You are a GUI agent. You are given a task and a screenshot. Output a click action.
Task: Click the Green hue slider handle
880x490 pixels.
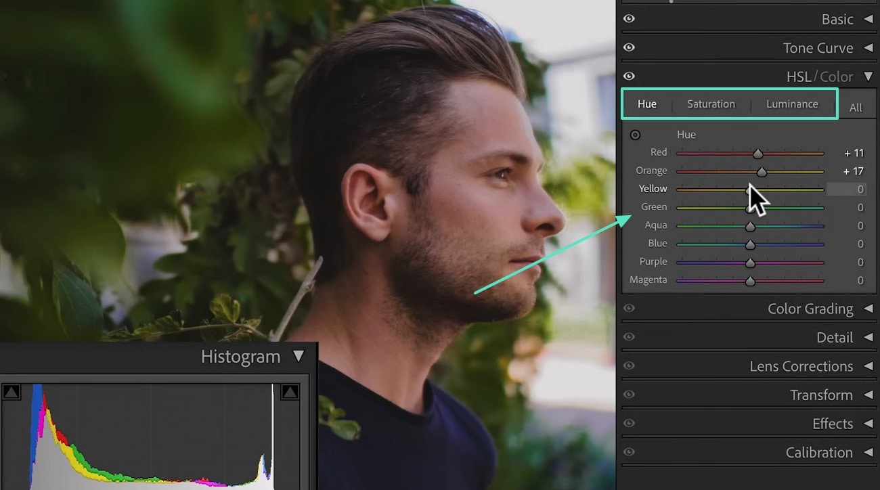pos(750,208)
